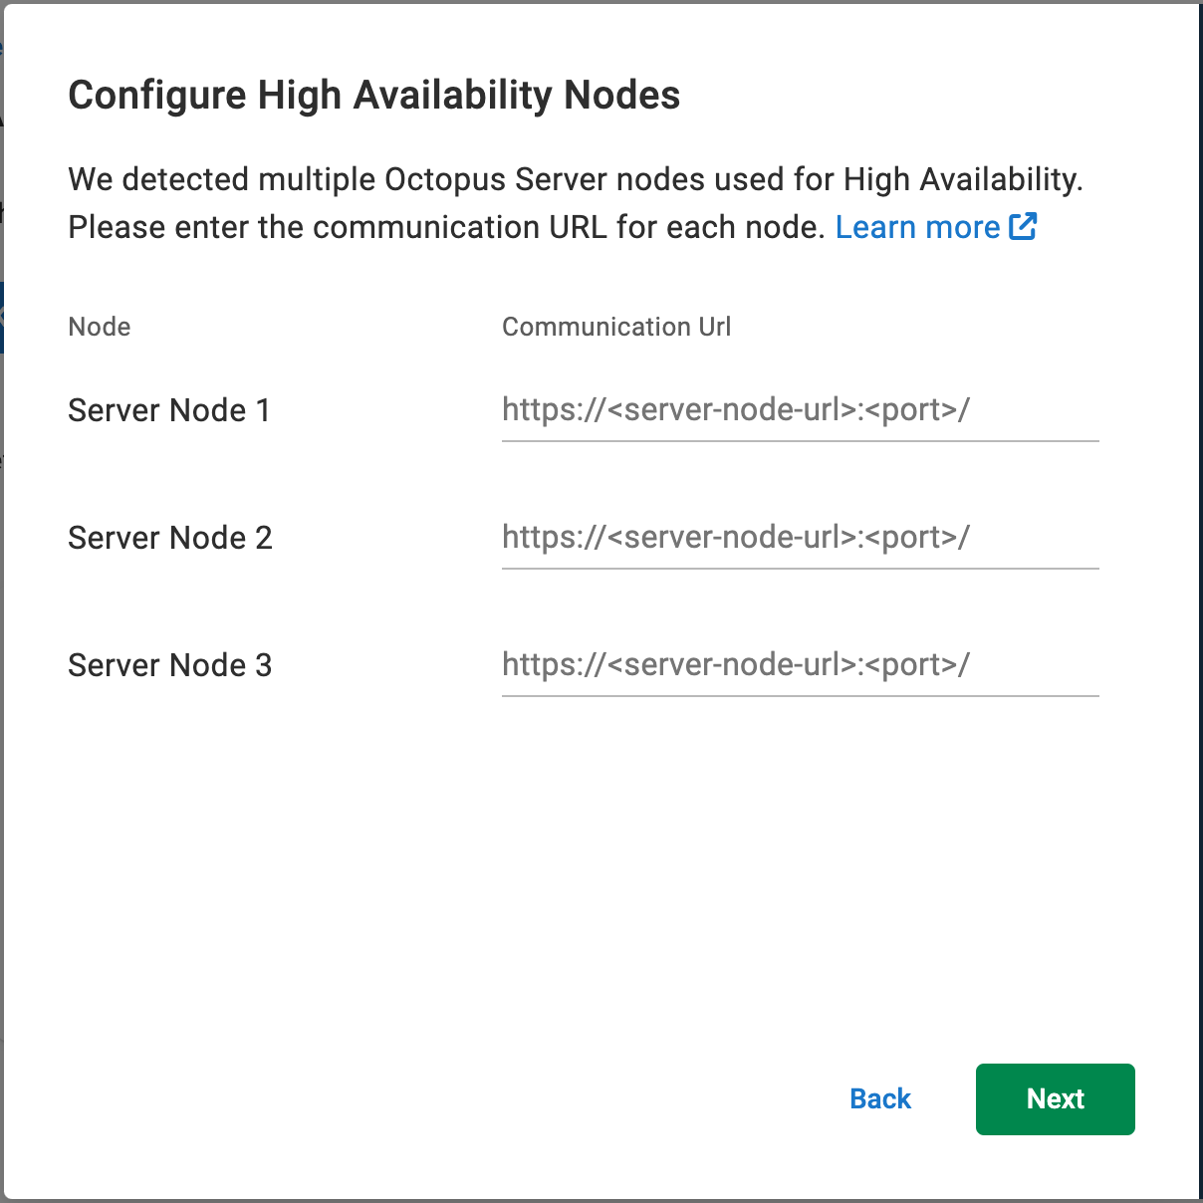Click the URL placeholder text for node one
The height and width of the screenshot is (1203, 1203).
click(737, 409)
